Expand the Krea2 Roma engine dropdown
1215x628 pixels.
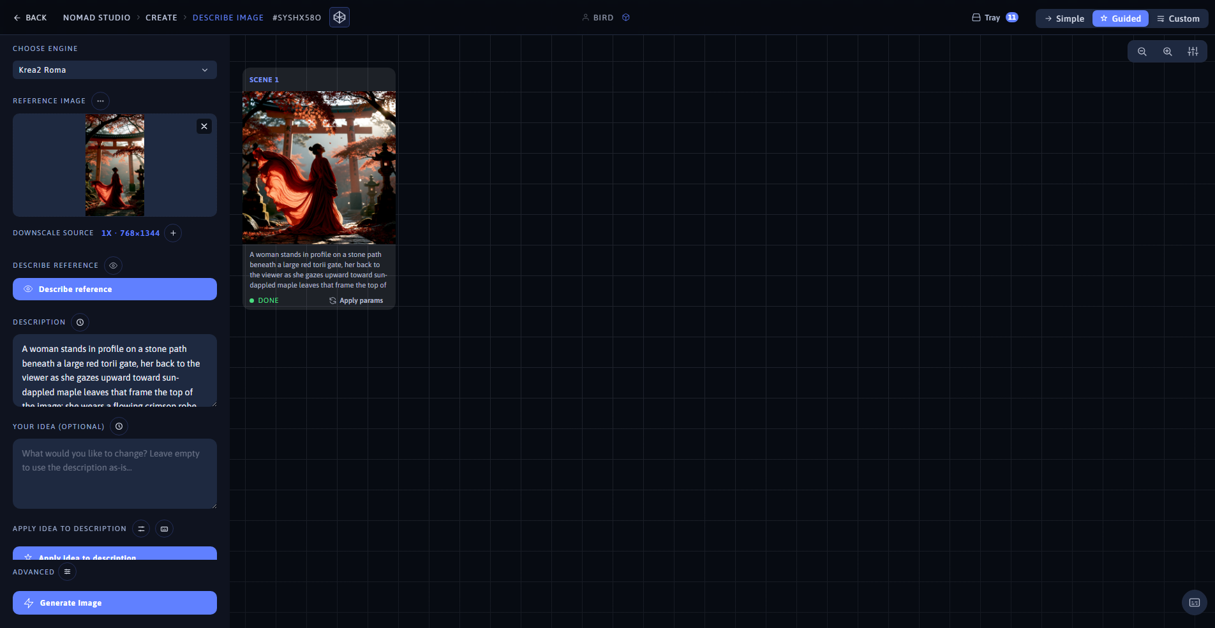[115, 70]
